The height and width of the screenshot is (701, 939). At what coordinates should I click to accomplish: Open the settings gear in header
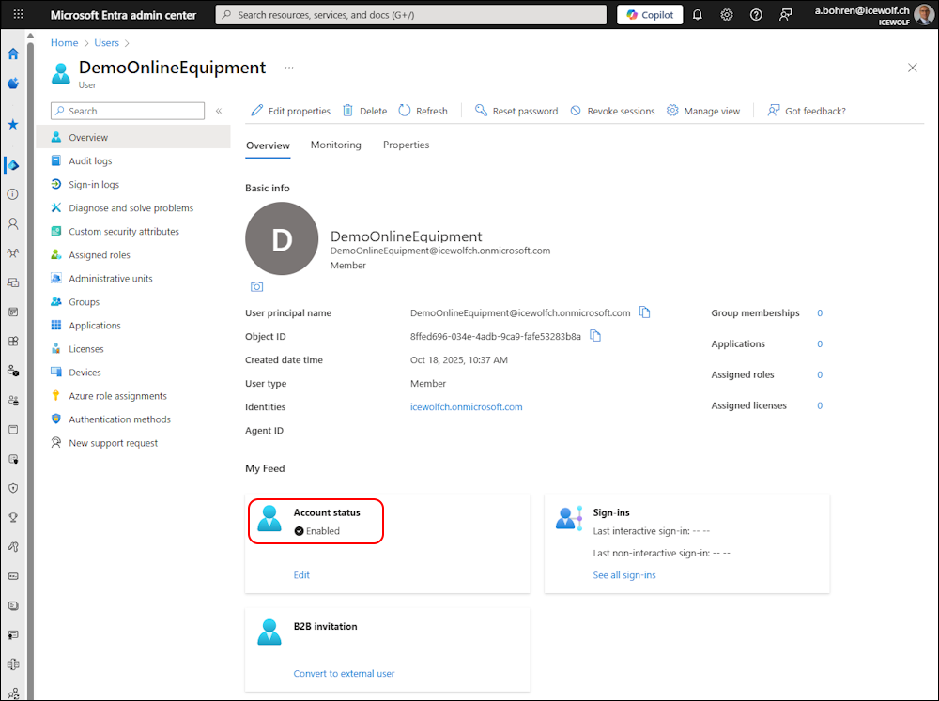click(x=727, y=15)
